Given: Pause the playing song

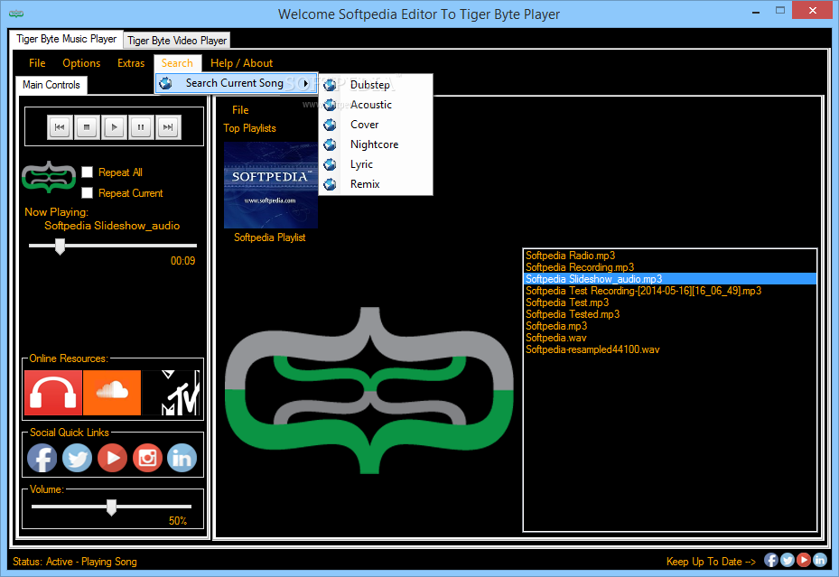Looking at the screenshot, I should click(x=141, y=127).
